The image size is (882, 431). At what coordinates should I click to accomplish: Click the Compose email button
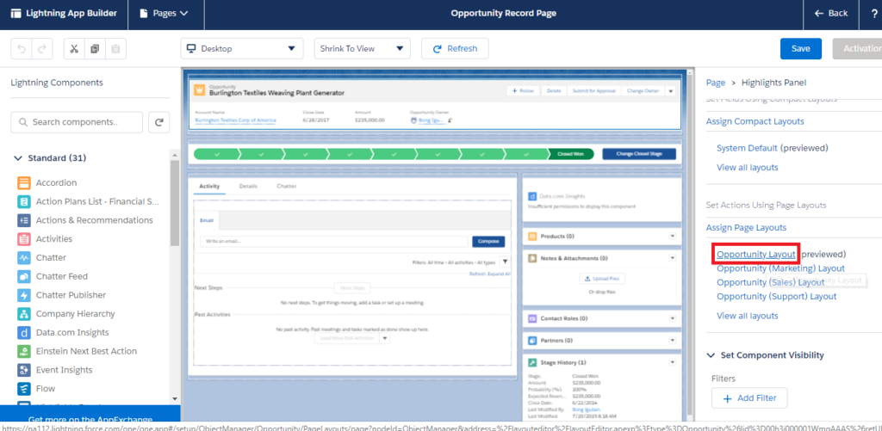point(488,242)
